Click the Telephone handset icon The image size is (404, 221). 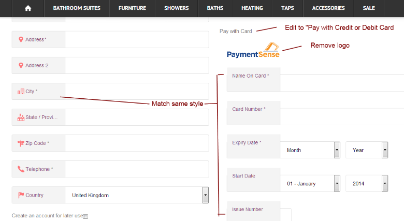click(x=21, y=169)
